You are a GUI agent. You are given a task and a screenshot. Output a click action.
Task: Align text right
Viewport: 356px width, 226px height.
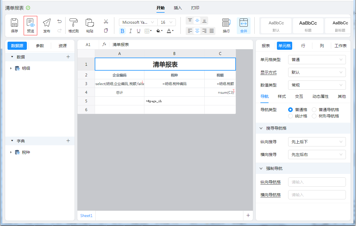coord(204,31)
